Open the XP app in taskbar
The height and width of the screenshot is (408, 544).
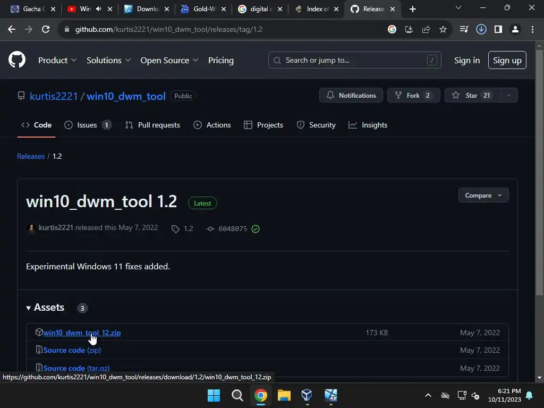(330, 395)
